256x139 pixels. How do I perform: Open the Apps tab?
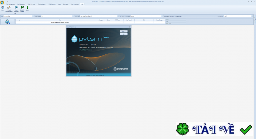point(60,4)
